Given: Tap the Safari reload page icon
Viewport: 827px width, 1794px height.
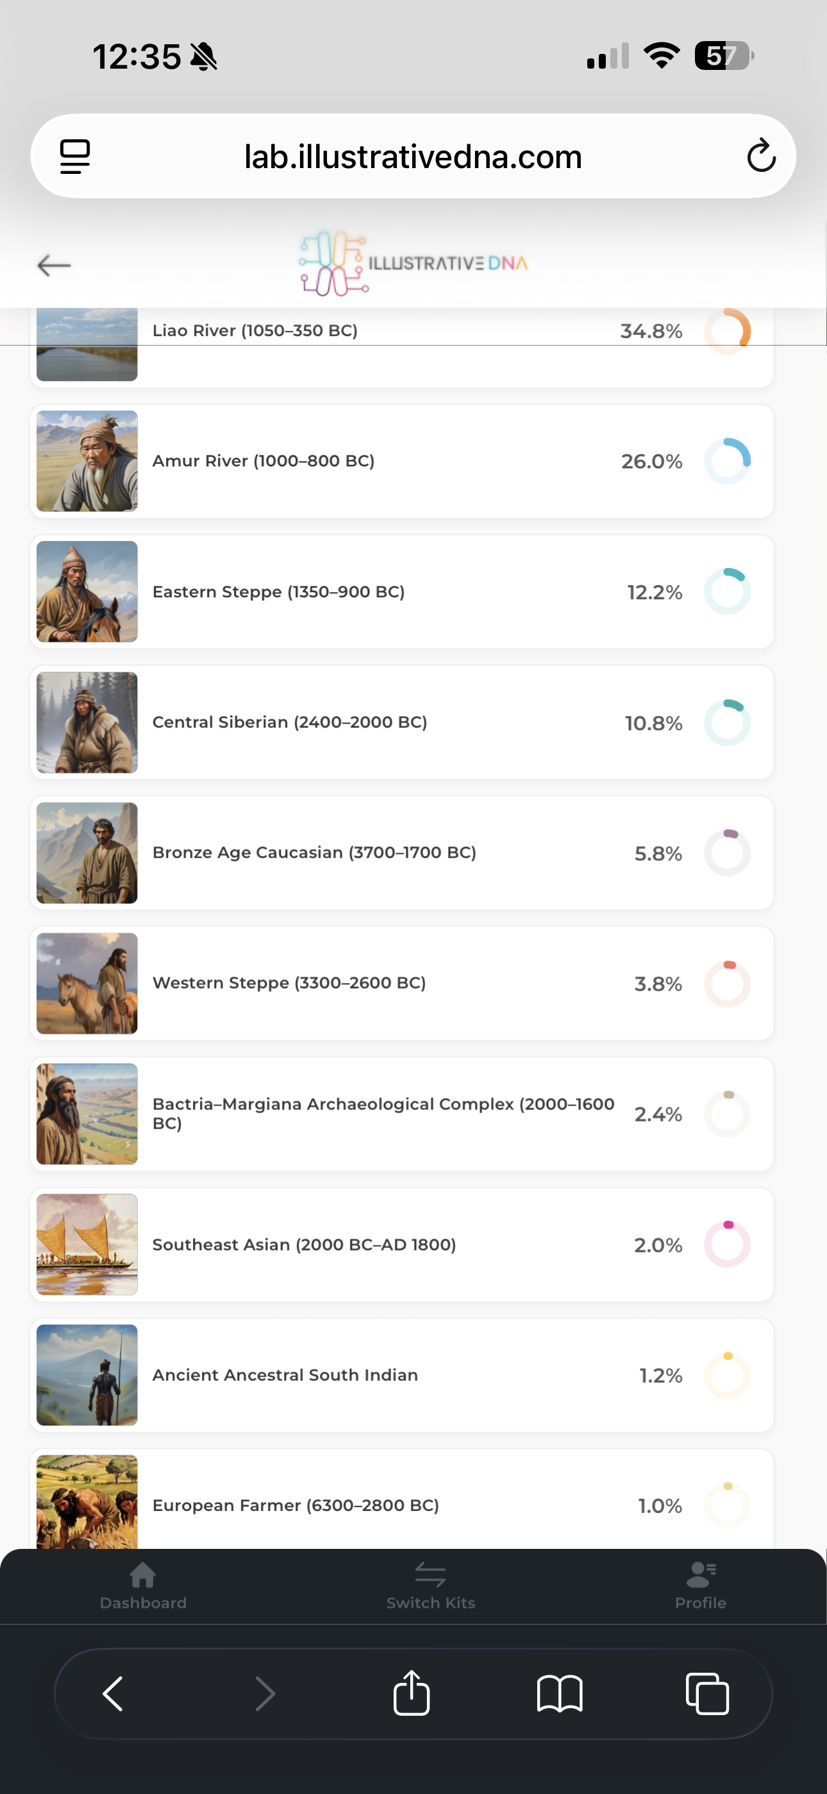Looking at the screenshot, I should 761,155.
